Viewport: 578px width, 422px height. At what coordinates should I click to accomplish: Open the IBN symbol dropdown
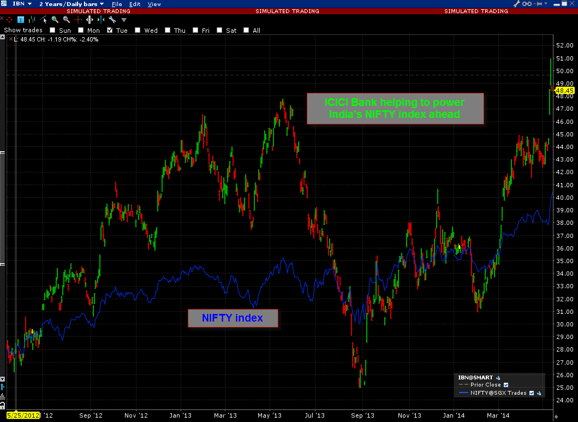tap(22, 4)
